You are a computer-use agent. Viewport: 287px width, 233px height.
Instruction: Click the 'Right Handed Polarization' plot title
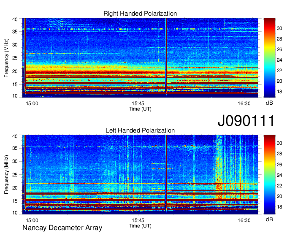[x=140, y=14]
